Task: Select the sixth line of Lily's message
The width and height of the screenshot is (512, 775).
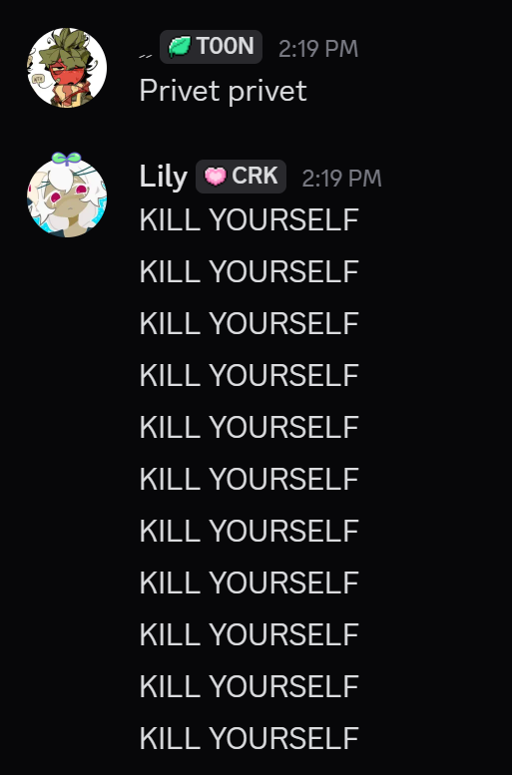Action: (249, 480)
